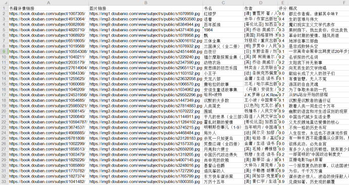Select image link ending s29053580.jpg

(146, 19)
